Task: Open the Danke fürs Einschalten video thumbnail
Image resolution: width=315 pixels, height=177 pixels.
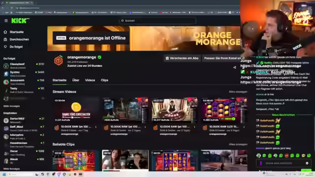Action: pyautogui.click(x=76, y=110)
